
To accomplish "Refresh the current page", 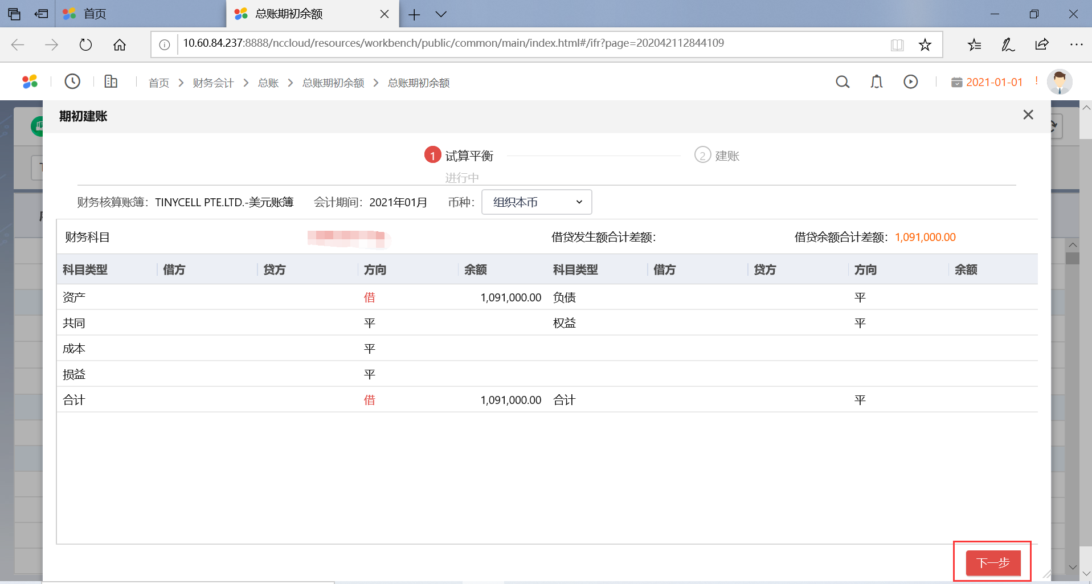I will point(85,45).
